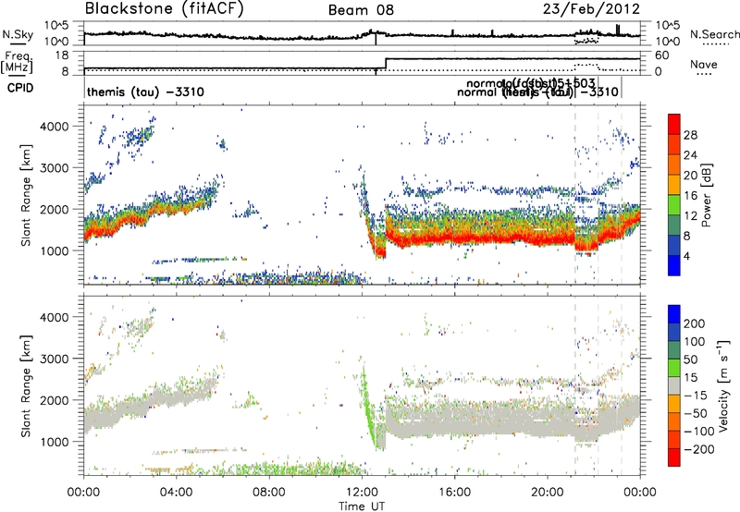Viewport: 740px width, 512px height.
Task: Click the Power [dB] colorbar title
Action: 706,195
